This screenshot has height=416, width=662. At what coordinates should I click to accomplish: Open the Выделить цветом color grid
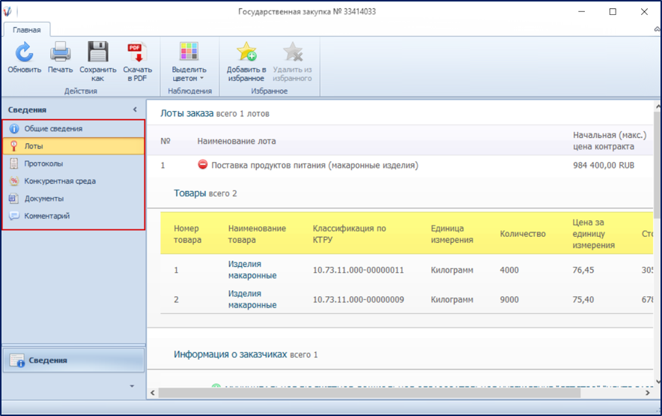pyautogui.click(x=189, y=52)
